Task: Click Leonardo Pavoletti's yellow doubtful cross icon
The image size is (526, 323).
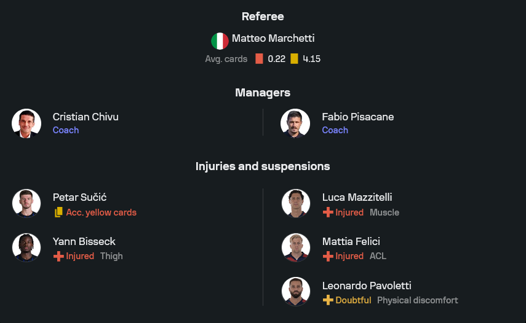Action: 328,300
